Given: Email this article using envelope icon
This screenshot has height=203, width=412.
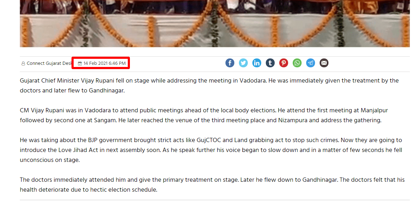Looking at the screenshot, I should (324, 63).
